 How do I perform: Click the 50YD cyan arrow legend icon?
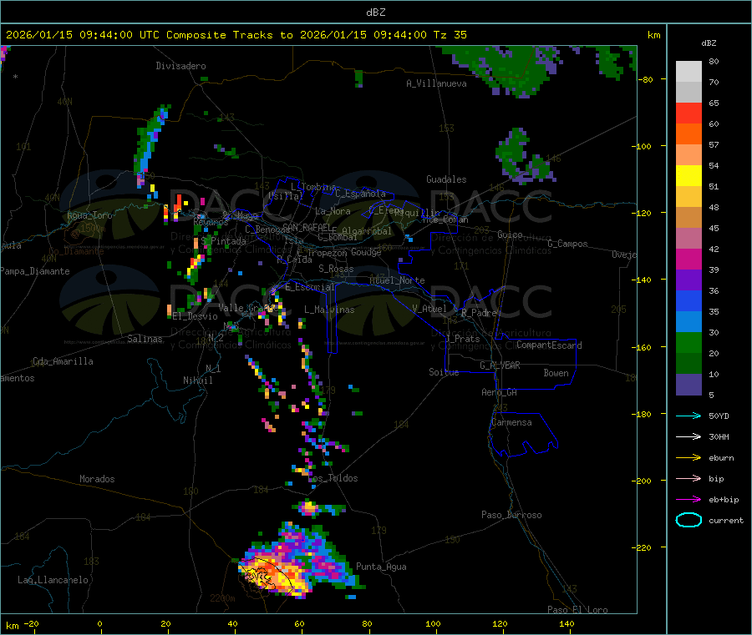(x=688, y=416)
